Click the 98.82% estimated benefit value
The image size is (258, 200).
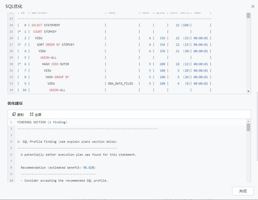[x=89, y=168]
